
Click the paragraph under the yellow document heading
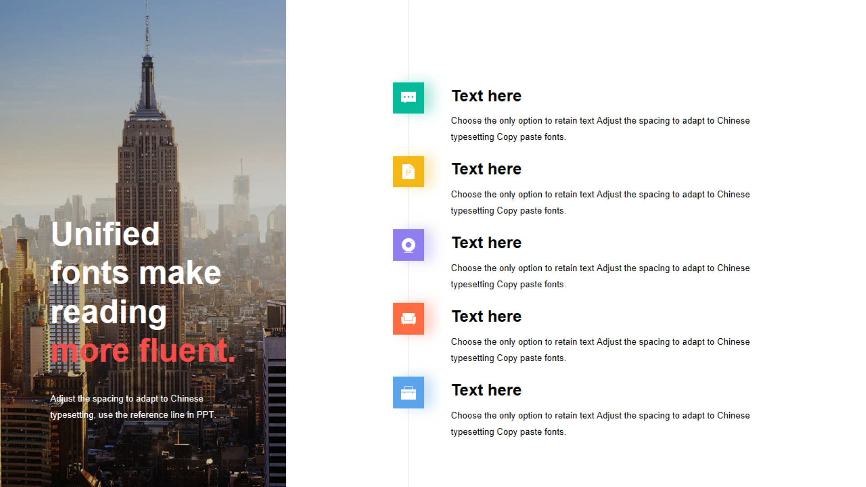600,202
